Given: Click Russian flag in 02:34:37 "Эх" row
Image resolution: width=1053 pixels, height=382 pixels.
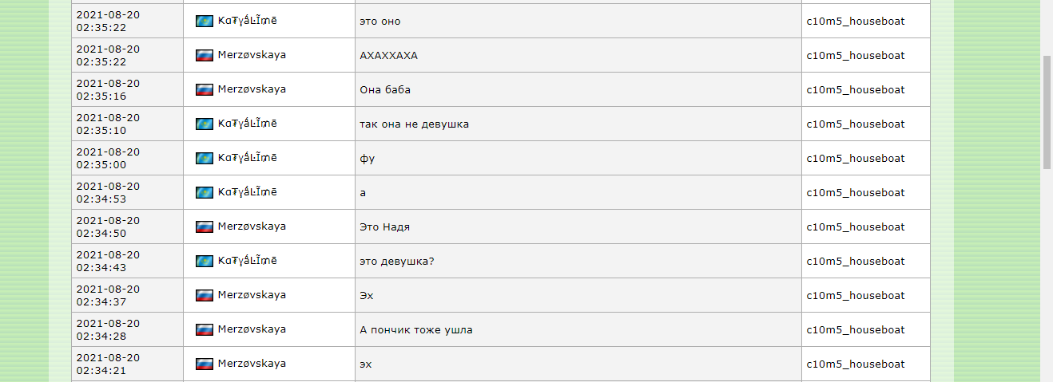Looking at the screenshot, I should pyautogui.click(x=205, y=295).
